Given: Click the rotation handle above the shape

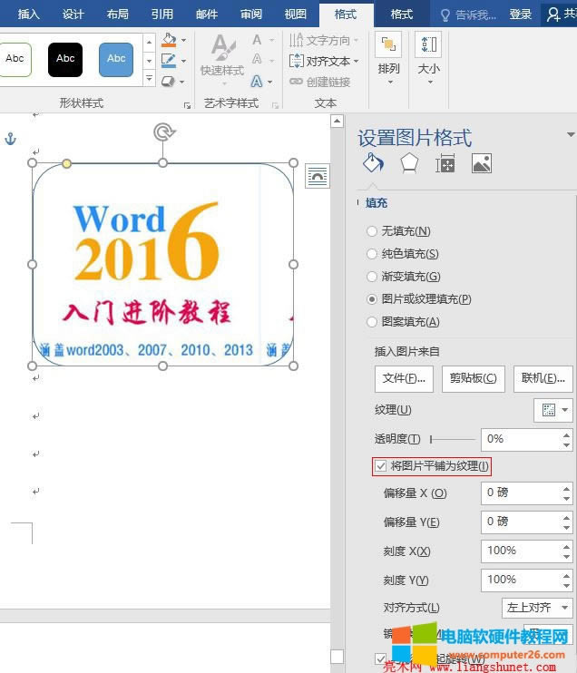Looking at the screenshot, I should (x=163, y=132).
